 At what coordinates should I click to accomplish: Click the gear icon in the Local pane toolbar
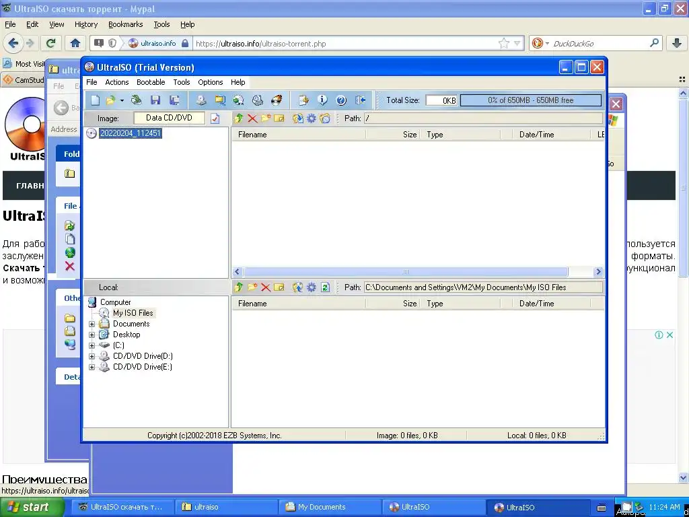pyautogui.click(x=311, y=287)
